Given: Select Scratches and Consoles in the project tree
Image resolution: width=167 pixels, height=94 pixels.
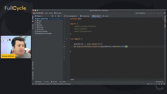Looking at the screenshot, I should (x=43, y=33).
